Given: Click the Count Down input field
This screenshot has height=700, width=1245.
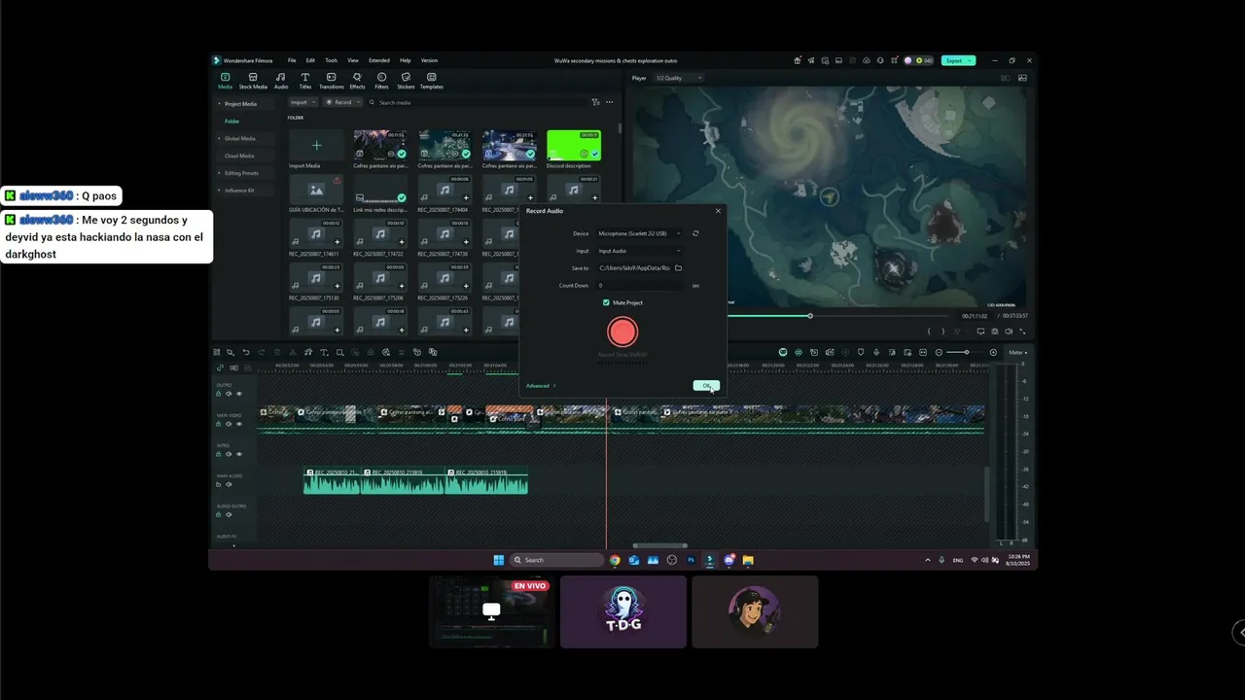Looking at the screenshot, I should tap(639, 285).
